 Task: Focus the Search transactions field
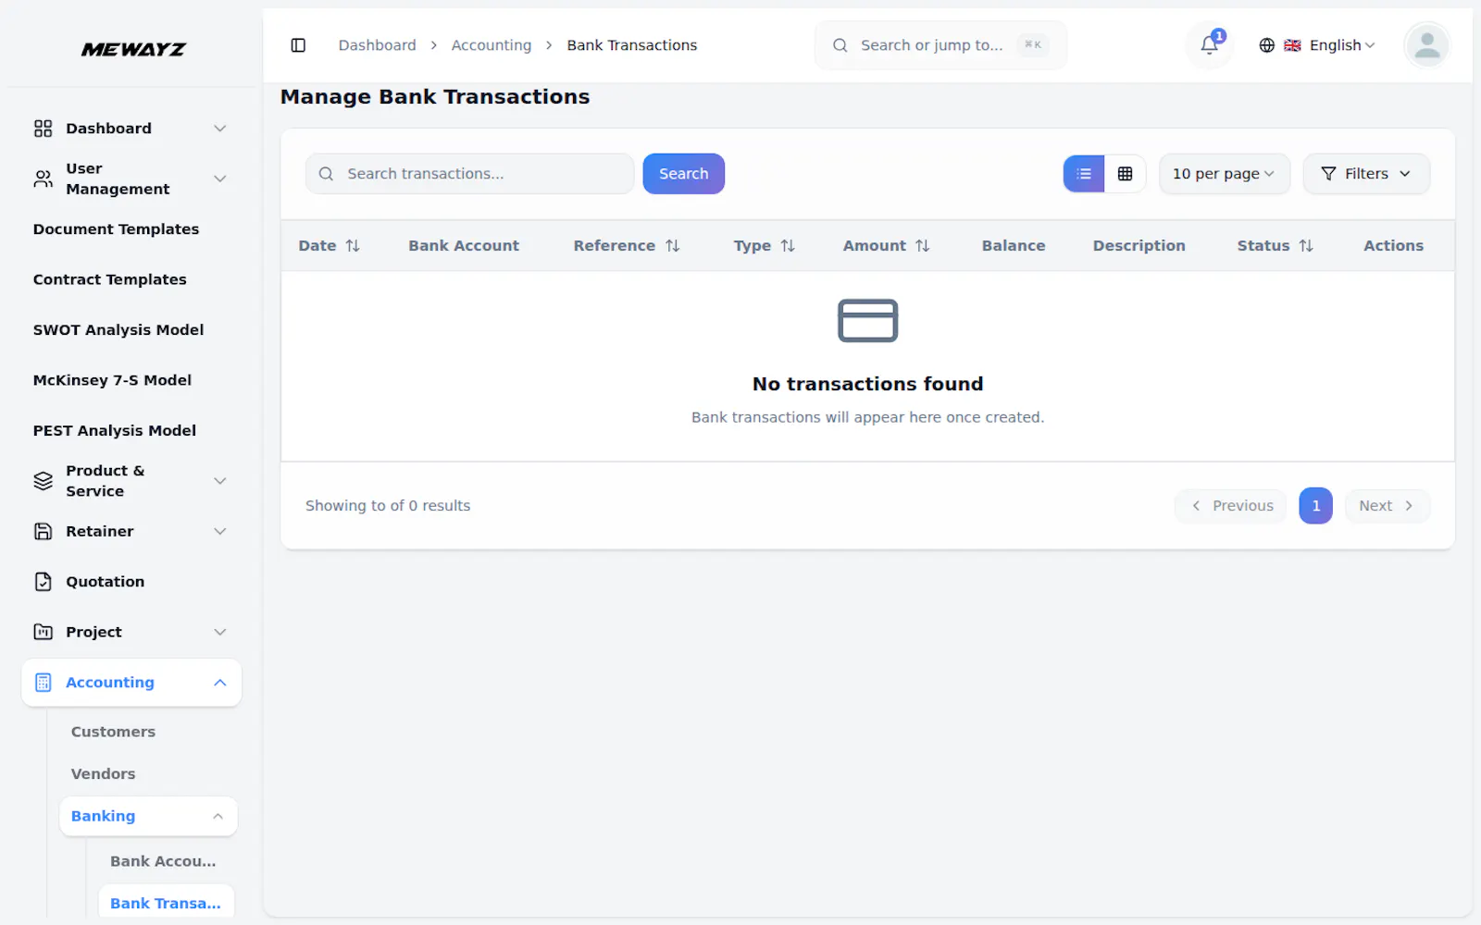469,174
